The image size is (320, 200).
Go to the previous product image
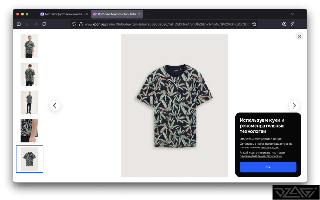click(55, 106)
